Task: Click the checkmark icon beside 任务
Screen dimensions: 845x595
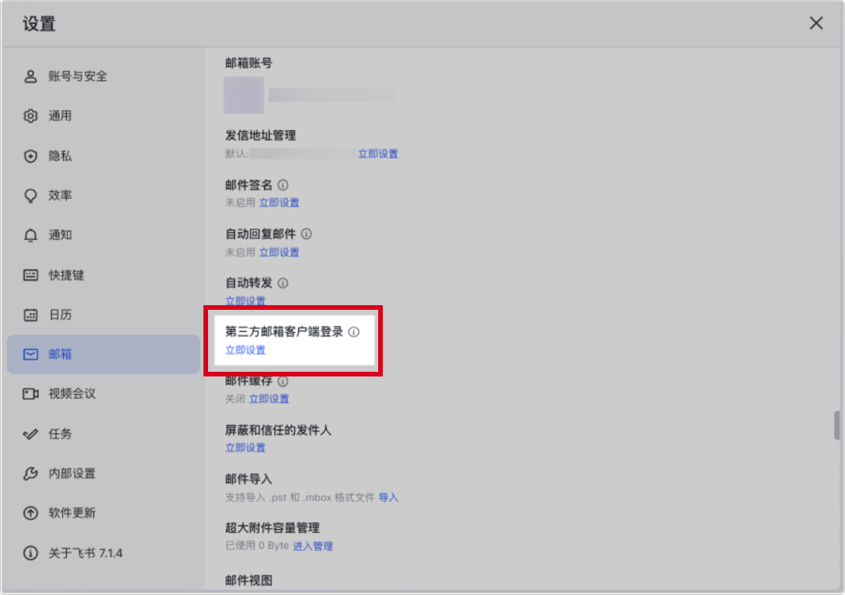Action: coord(31,433)
